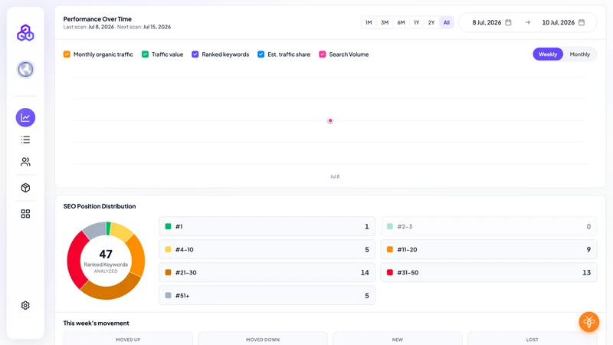The width and height of the screenshot is (613, 345).
Task: Toggle Ranked keywords checkbox
Action: [x=195, y=54]
